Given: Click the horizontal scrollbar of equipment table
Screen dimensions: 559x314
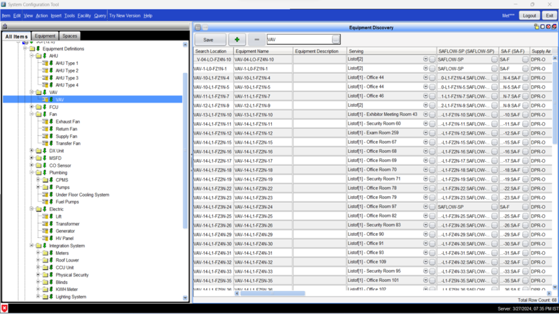Looking at the screenshot, I should 349,293.
